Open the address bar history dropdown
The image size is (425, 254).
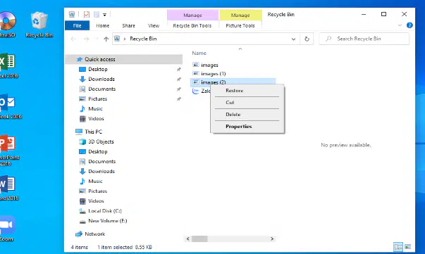(x=293, y=39)
